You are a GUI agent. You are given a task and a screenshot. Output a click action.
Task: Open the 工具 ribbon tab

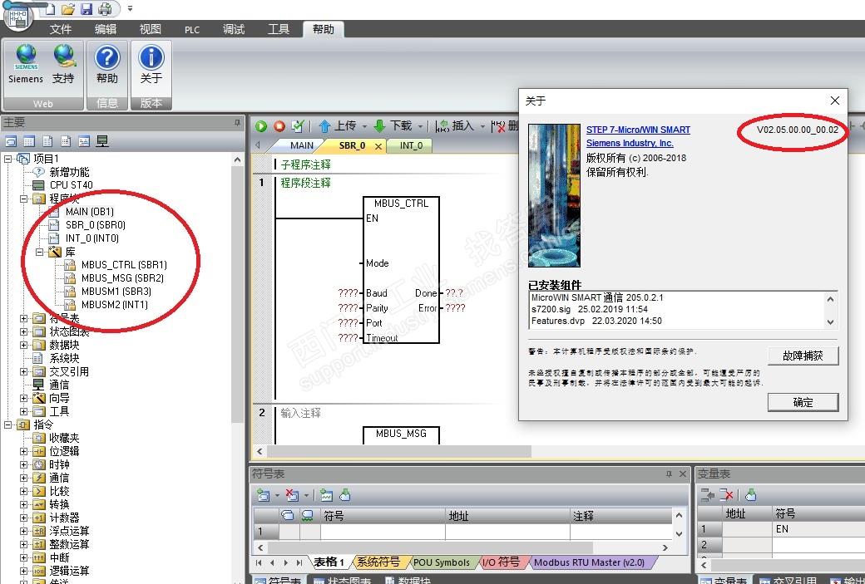point(279,29)
